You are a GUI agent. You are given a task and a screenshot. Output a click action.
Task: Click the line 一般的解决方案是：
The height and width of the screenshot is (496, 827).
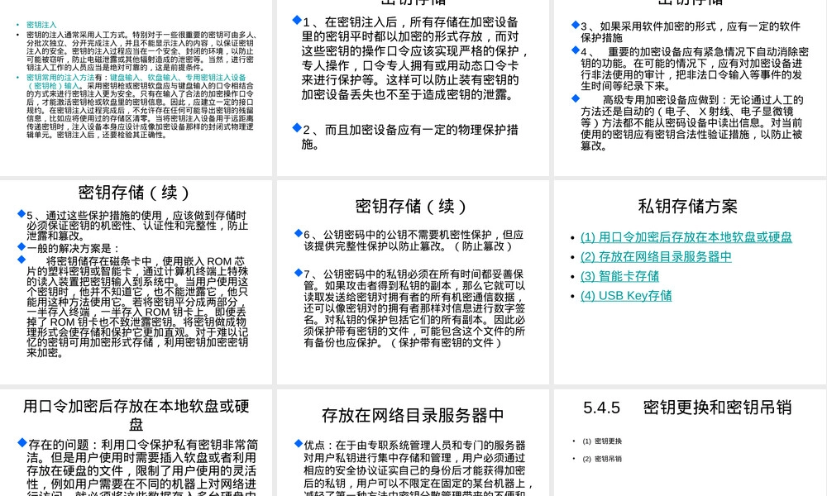[x=74, y=248]
